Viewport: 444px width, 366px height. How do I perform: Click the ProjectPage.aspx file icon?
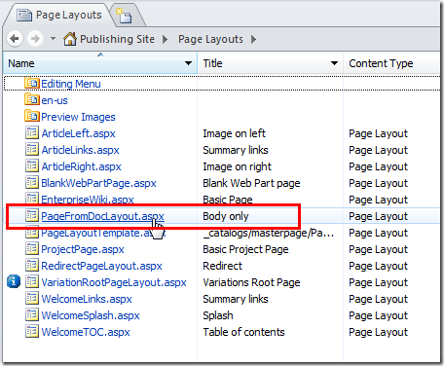tap(32, 248)
